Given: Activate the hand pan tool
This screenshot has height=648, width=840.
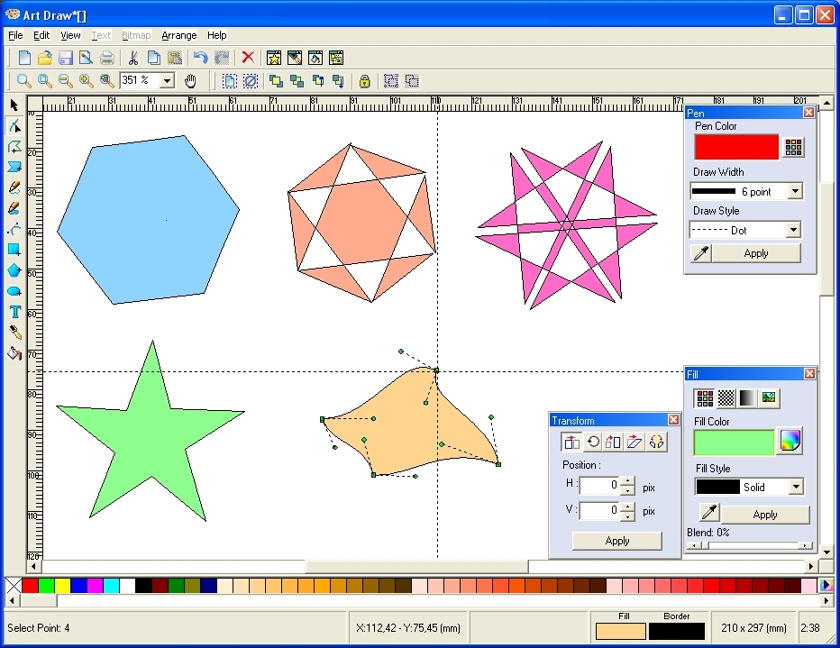Looking at the screenshot, I should click(x=190, y=81).
